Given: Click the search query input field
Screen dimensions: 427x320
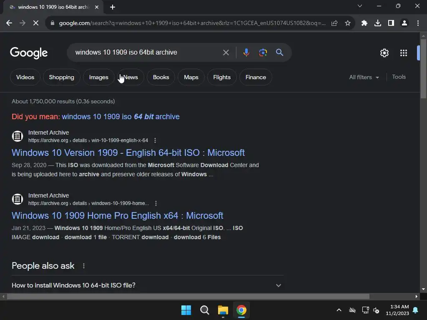Looking at the screenshot, I should (147, 52).
